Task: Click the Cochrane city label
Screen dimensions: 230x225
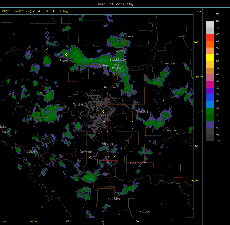Action: click(x=86, y=152)
